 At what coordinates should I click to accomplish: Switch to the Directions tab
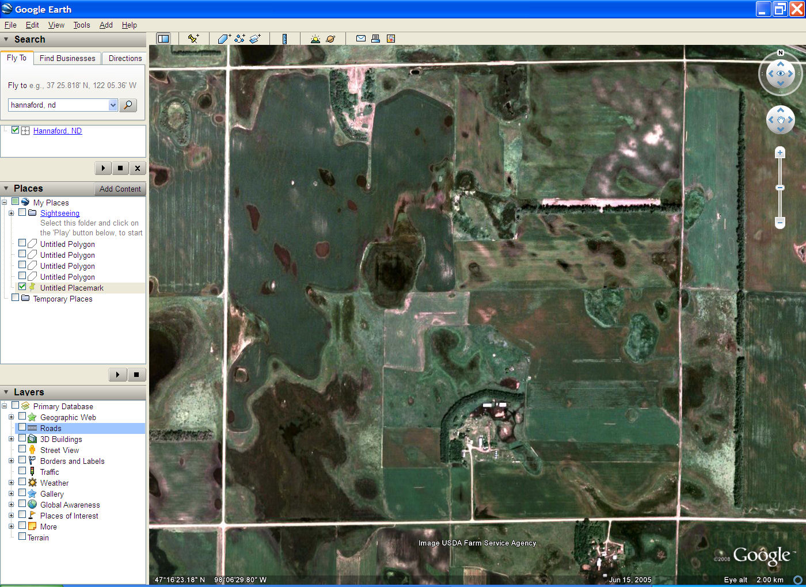(x=125, y=58)
